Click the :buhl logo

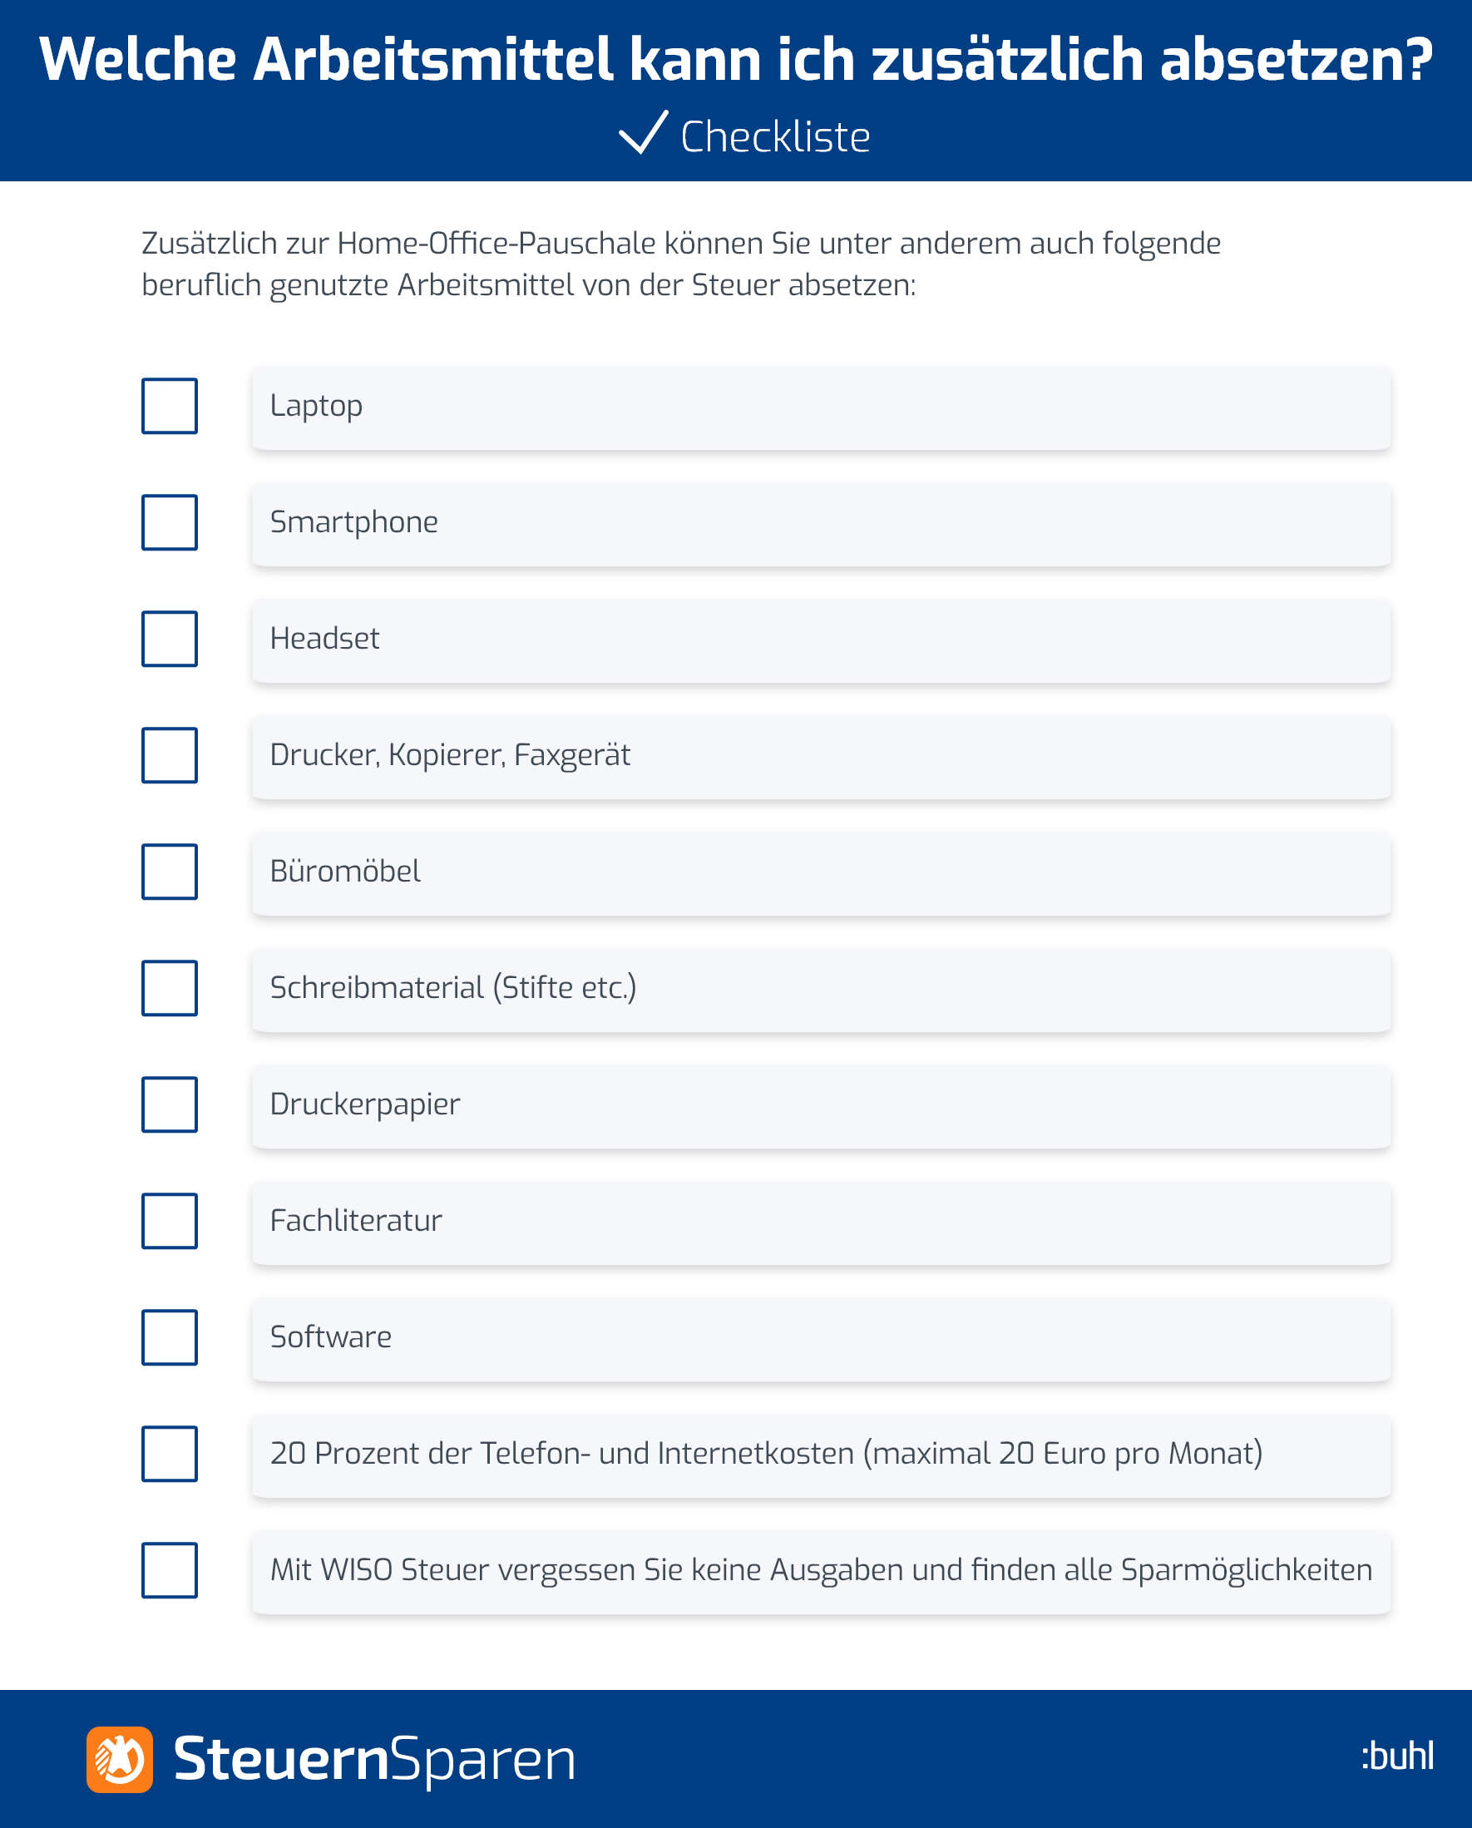tap(1397, 1755)
